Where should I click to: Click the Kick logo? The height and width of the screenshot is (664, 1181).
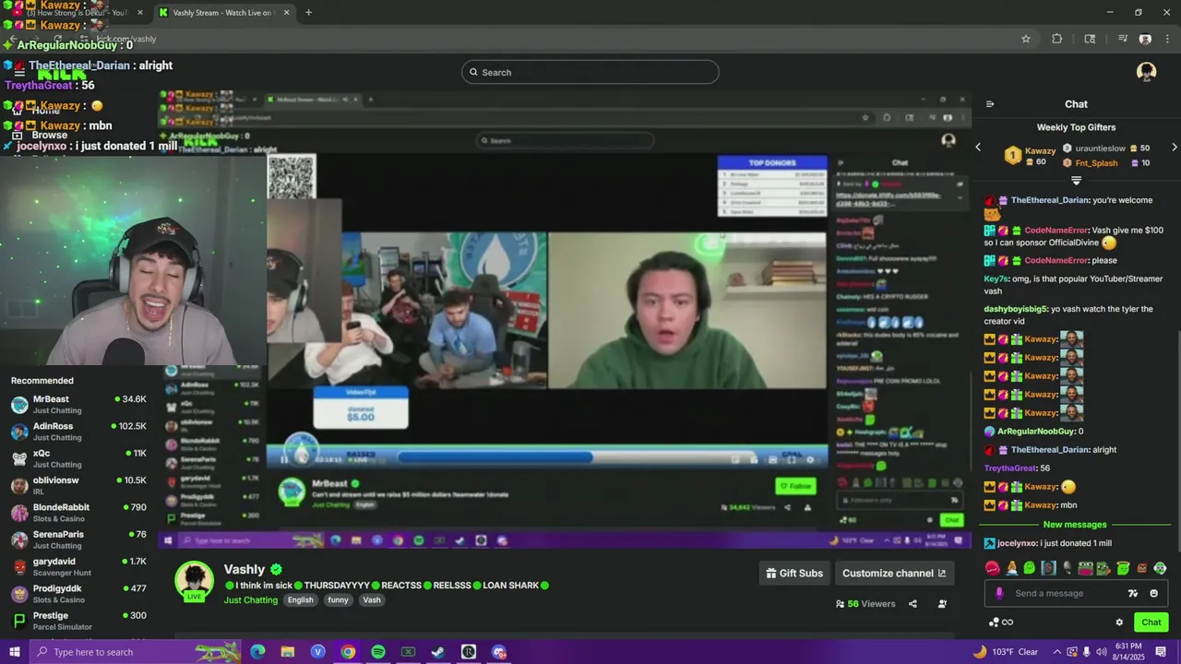pos(62,73)
